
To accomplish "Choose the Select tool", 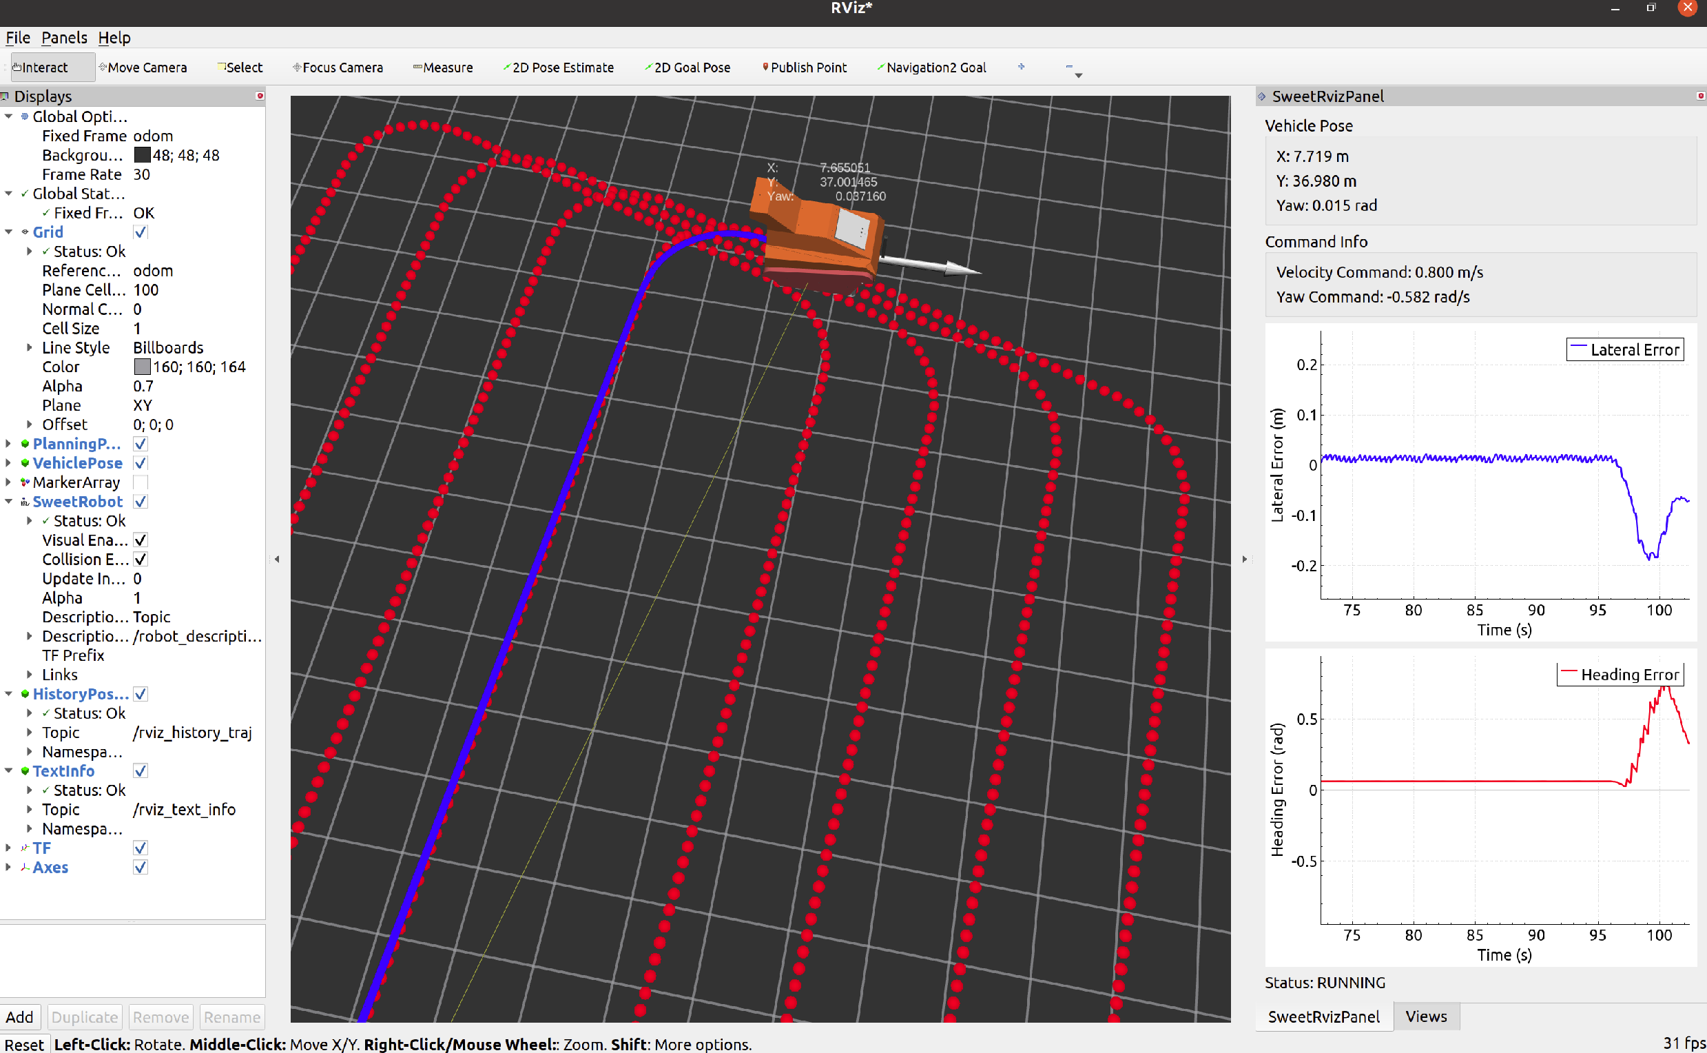I will (x=240, y=68).
